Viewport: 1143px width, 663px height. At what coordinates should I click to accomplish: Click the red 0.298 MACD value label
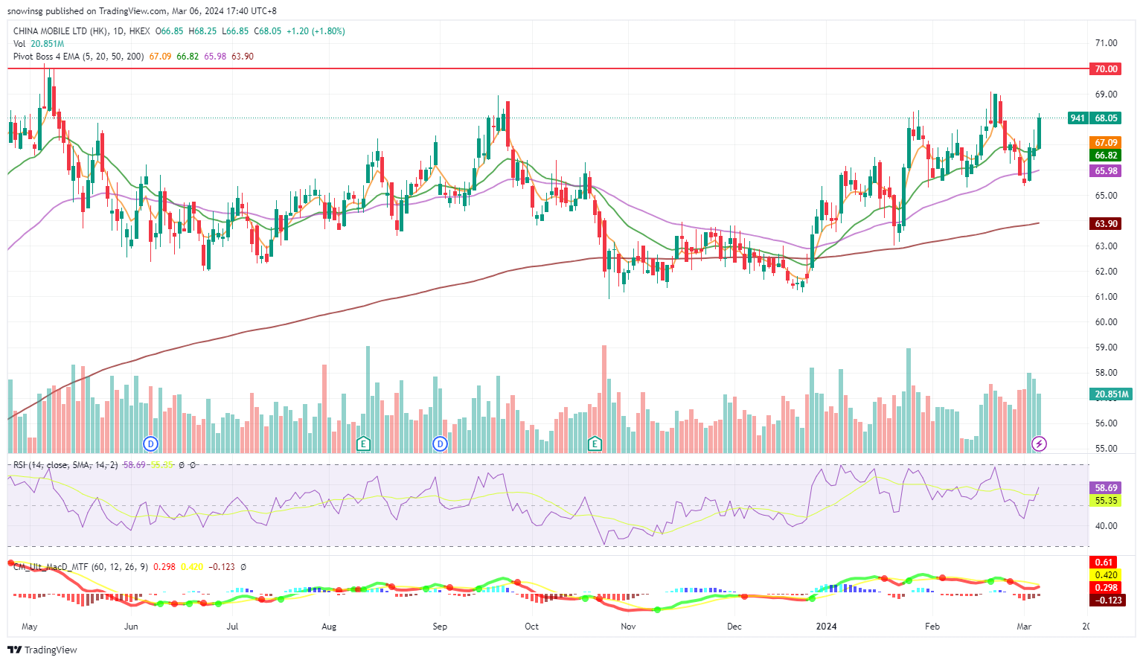click(x=1107, y=587)
